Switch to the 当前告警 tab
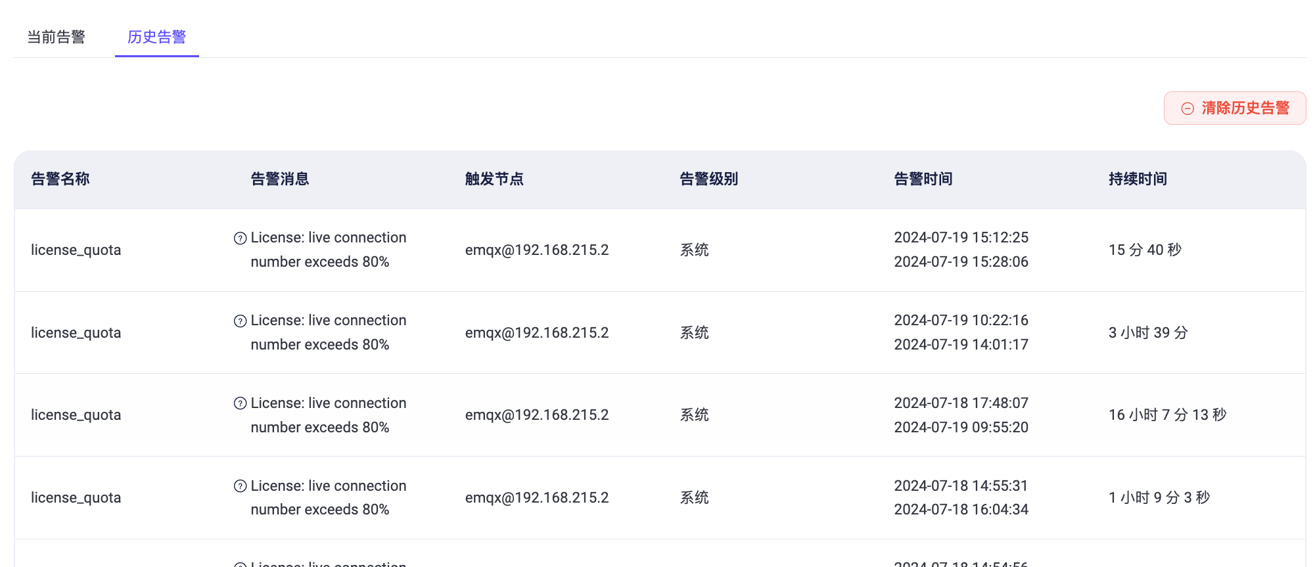 point(56,37)
